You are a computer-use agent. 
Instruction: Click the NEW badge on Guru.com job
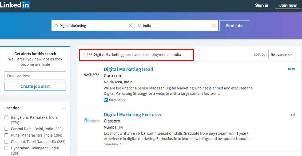(291, 69)
